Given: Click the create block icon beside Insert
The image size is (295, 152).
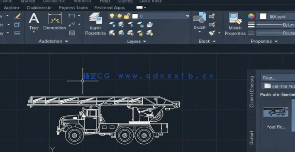Looking at the screenshot, I should [212, 16].
